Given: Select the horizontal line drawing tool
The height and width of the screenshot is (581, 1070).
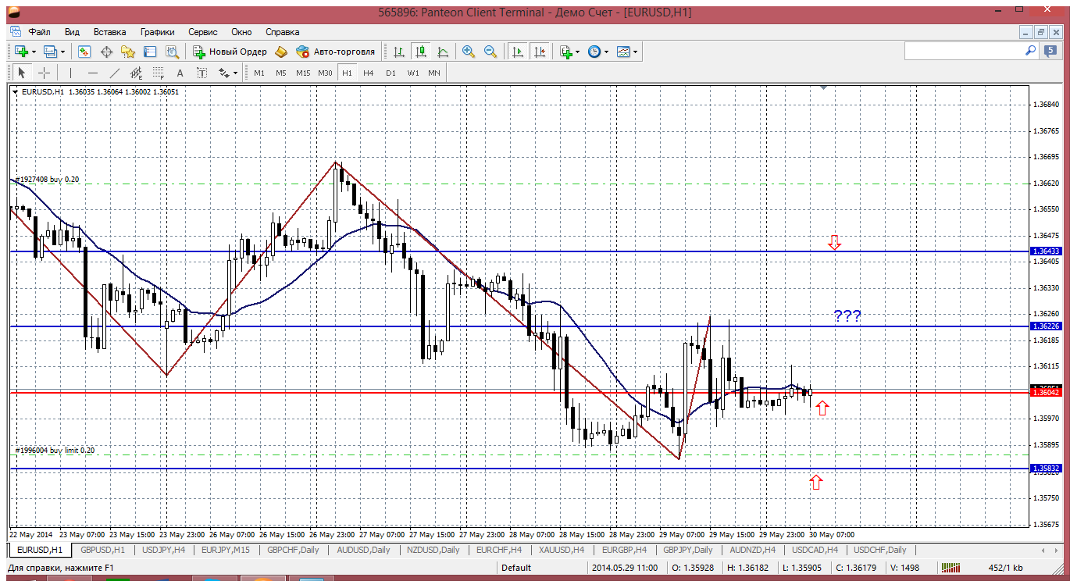Looking at the screenshot, I should (x=92, y=73).
